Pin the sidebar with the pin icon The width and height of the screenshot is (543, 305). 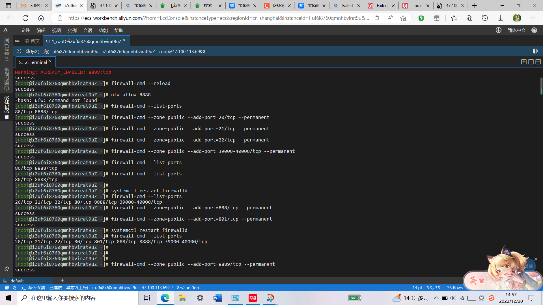pyautogui.click(x=7, y=269)
